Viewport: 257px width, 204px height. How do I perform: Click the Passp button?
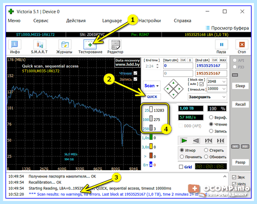[240, 162]
